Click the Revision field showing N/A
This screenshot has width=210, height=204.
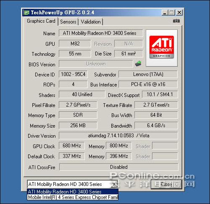coord(129,44)
